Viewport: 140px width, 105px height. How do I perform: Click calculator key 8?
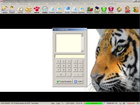(64, 70)
